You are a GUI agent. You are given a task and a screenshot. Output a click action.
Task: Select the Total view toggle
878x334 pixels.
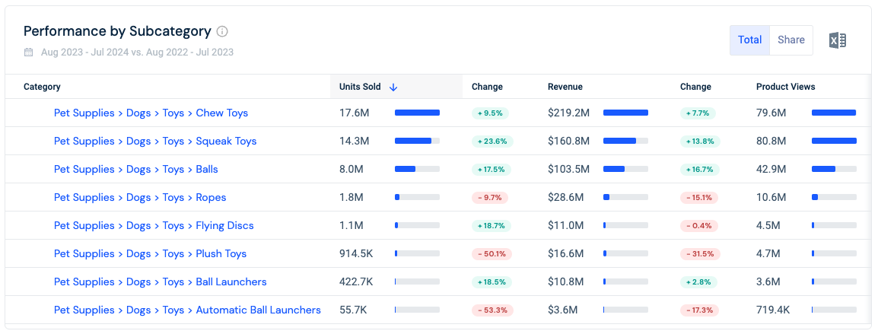point(749,40)
